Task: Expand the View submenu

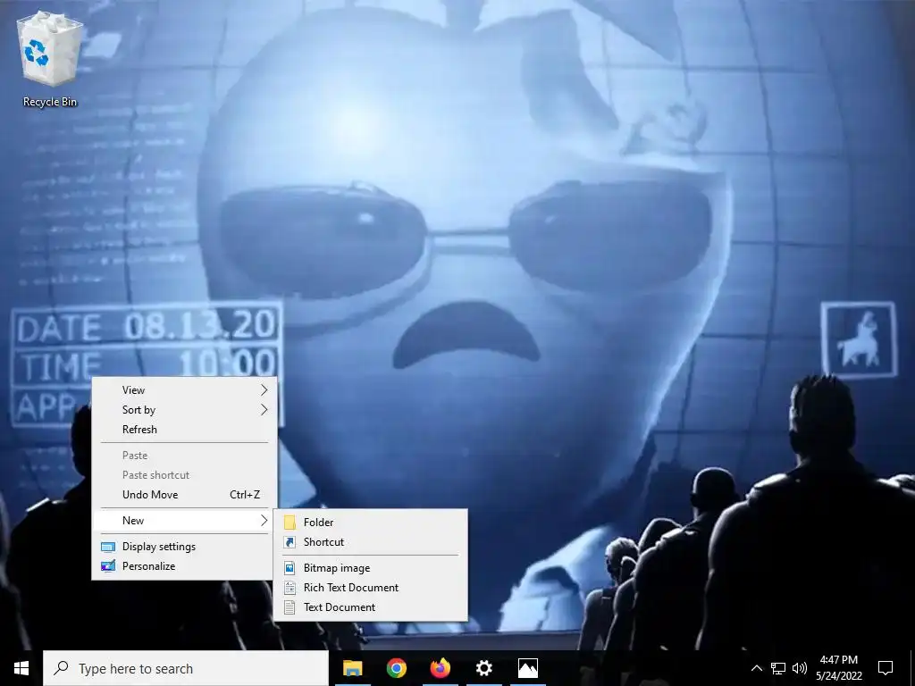Action: (x=184, y=389)
